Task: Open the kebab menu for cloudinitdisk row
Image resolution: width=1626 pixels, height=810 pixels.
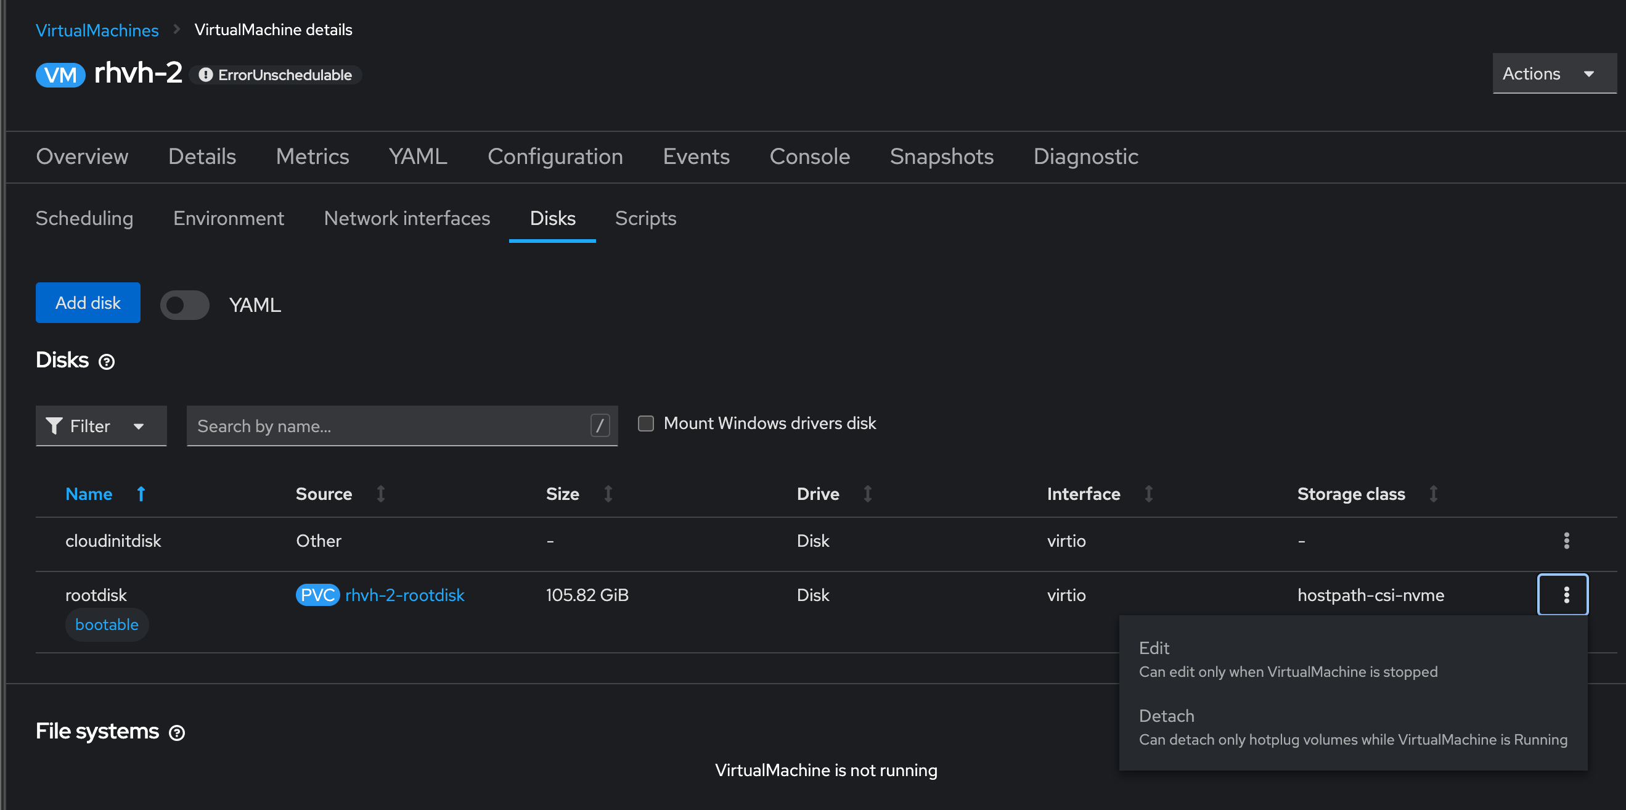Action: tap(1566, 541)
